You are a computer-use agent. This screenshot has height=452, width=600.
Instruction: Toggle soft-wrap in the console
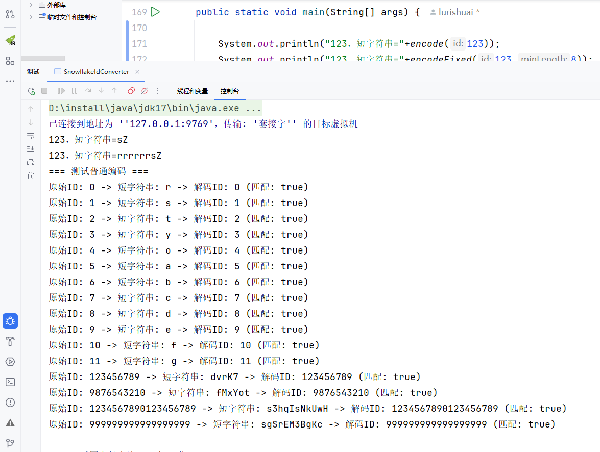point(31,136)
